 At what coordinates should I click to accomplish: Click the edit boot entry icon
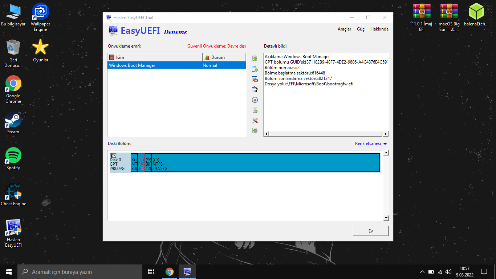pos(255,90)
